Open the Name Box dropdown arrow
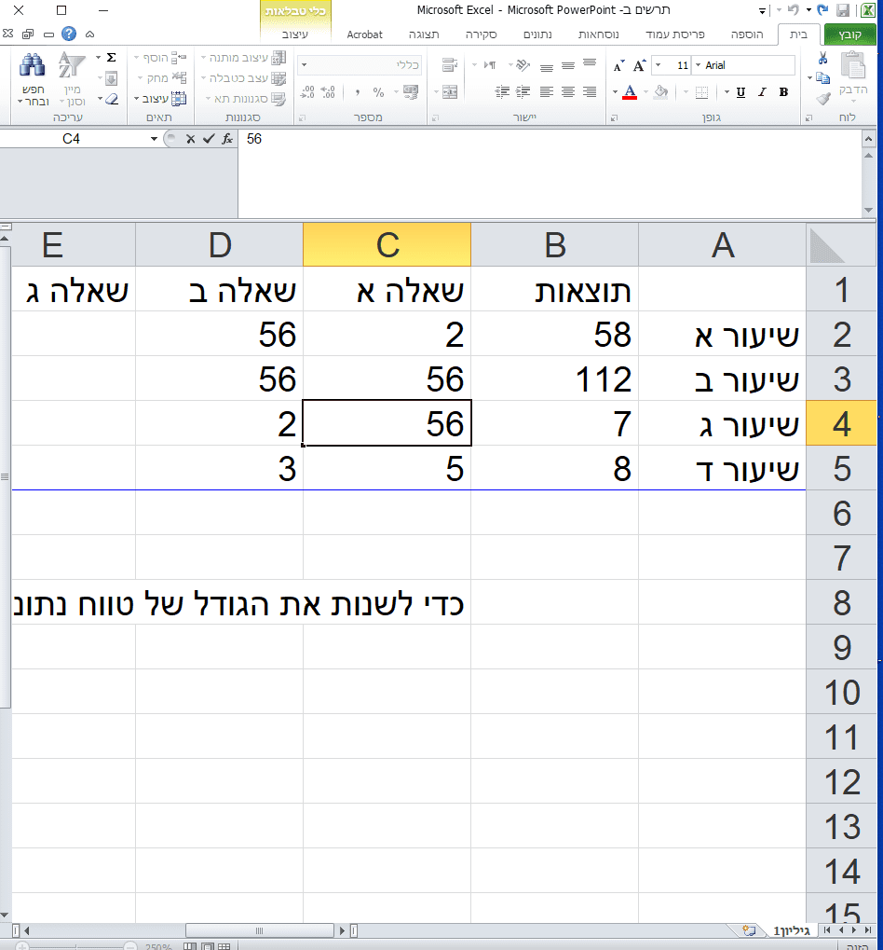This screenshot has height=950, width=883. point(155,139)
